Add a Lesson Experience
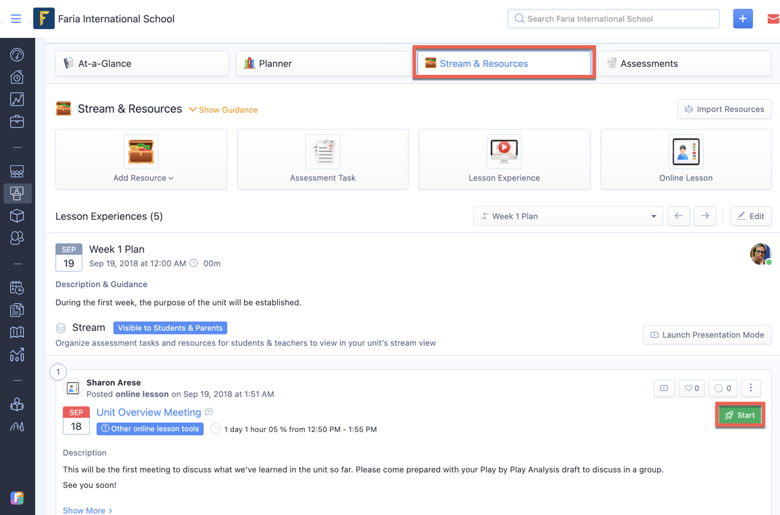The image size is (780, 515). click(x=504, y=159)
